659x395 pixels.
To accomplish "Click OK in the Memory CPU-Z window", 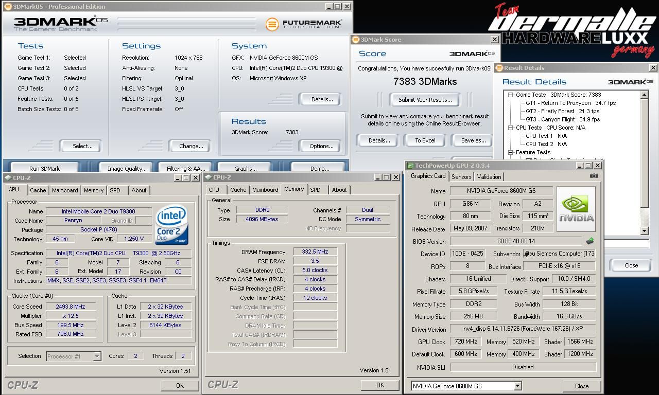I will click(x=380, y=385).
